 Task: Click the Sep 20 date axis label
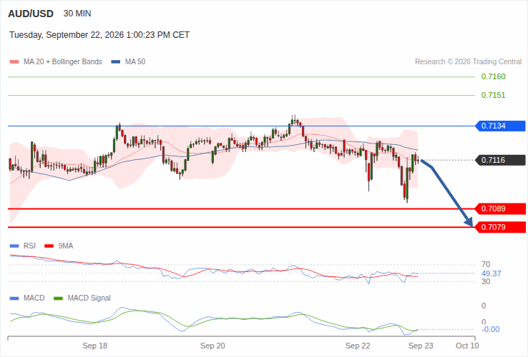pyautogui.click(x=212, y=346)
